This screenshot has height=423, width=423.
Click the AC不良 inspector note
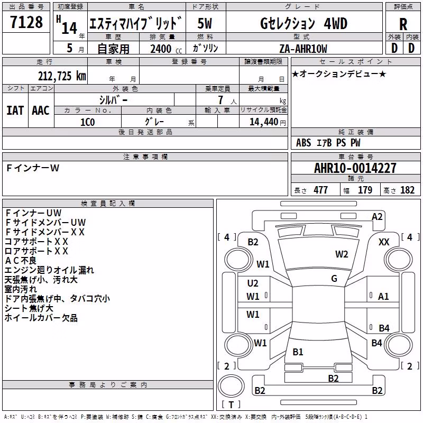pyautogui.click(x=21, y=261)
